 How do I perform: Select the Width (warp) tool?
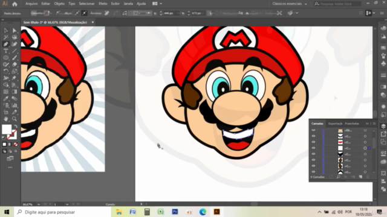tap(5, 78)
